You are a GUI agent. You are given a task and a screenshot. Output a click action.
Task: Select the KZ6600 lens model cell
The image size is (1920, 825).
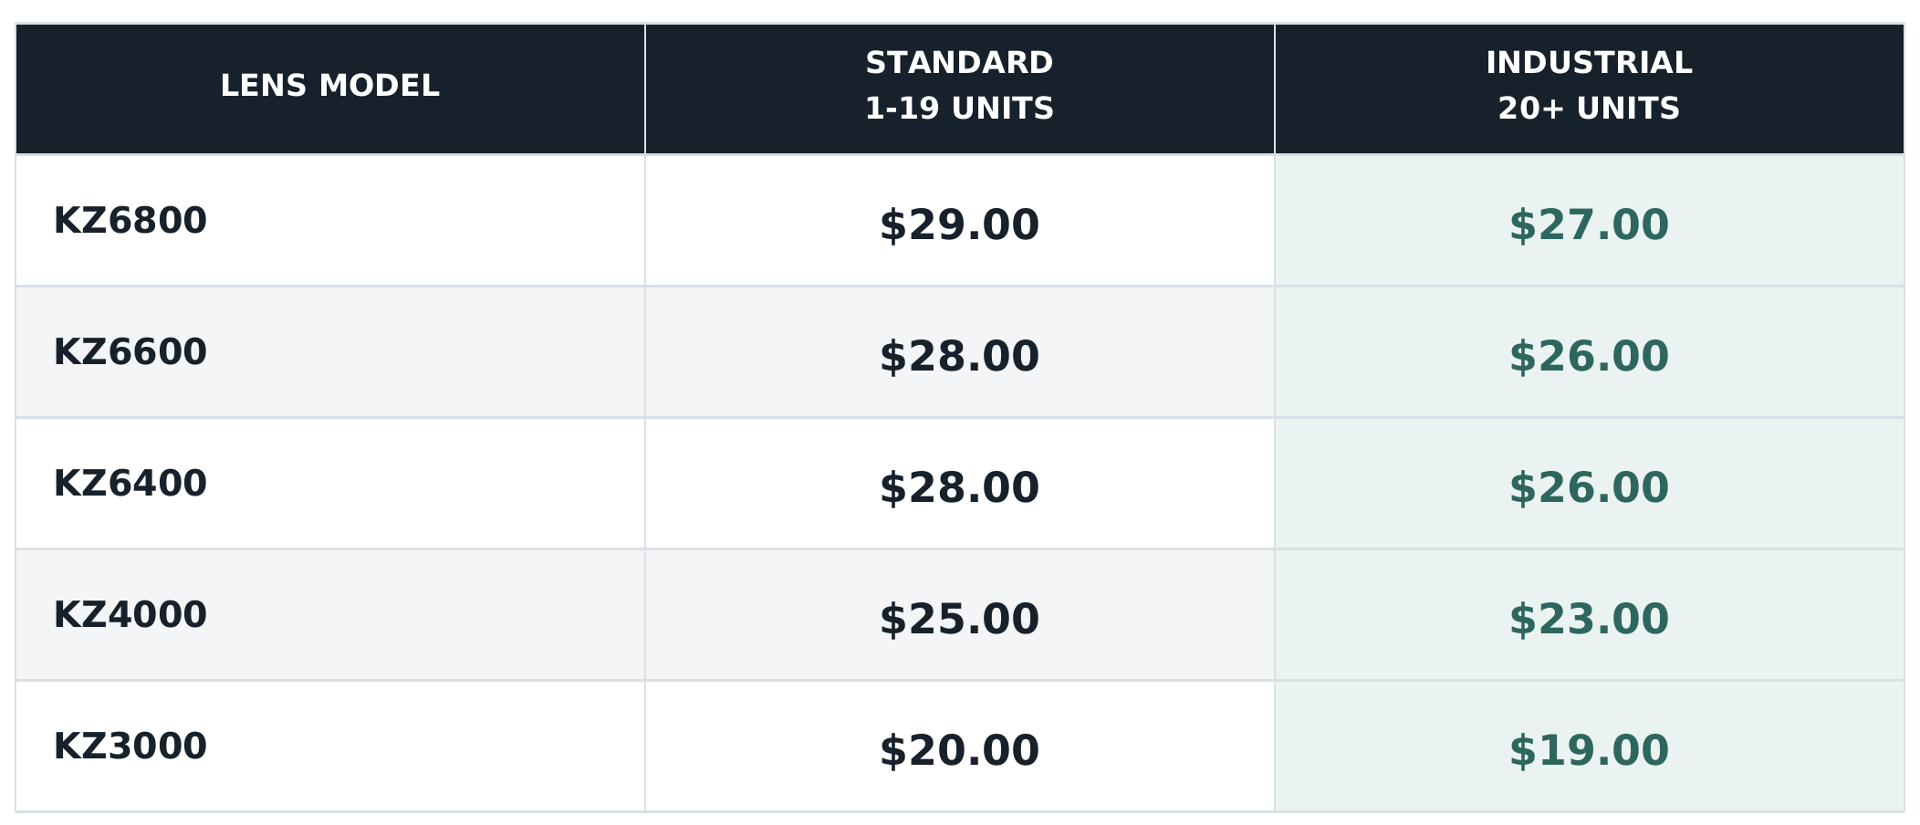pyautogui.click(x=330, y=351)
